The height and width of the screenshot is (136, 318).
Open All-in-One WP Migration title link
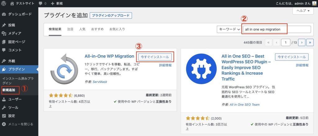109,56
